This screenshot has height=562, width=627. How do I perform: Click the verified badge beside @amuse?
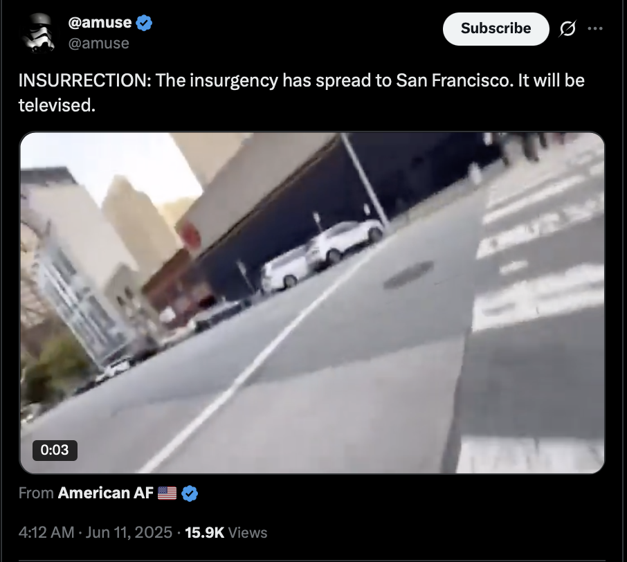[x=144, y=23]
